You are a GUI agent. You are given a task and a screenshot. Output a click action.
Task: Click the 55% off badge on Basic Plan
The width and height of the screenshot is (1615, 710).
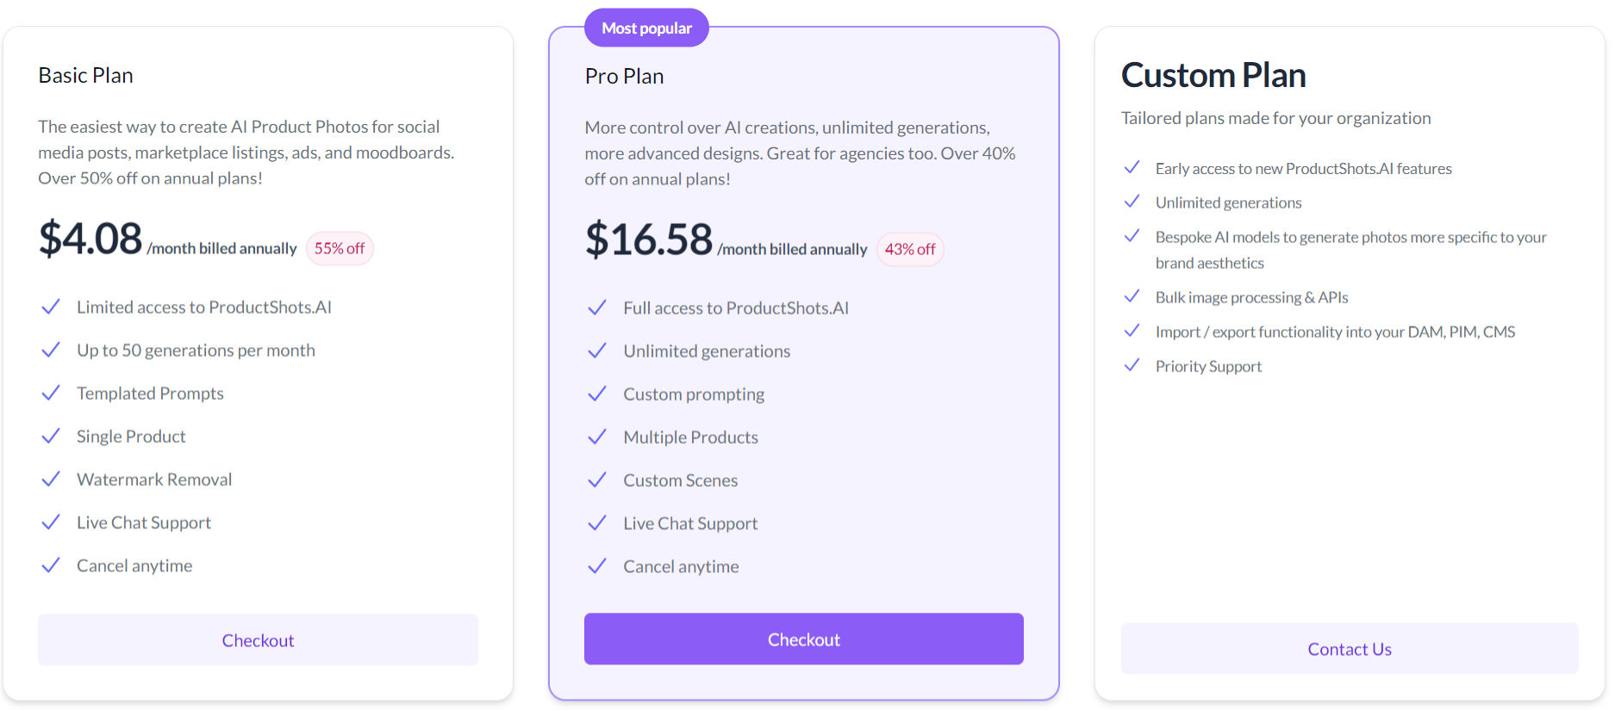pos(339,248)
